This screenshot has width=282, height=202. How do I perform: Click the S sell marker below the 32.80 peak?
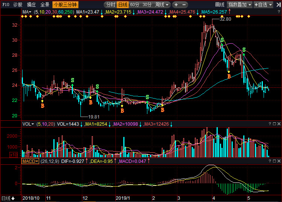click(222, 40)
